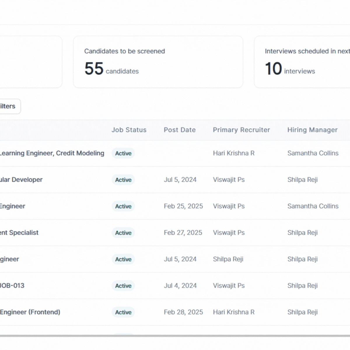Open the Learning Engineer, Credit Modeling job
350x350 pixels.
click(52, 153)
